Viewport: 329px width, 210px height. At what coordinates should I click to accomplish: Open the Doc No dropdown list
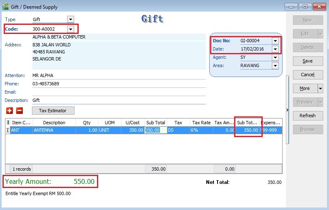[275, 41]
